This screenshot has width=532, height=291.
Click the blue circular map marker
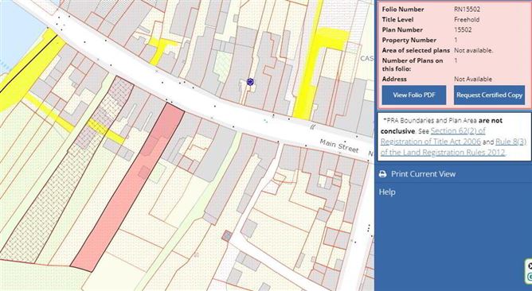tap(250, 82)
